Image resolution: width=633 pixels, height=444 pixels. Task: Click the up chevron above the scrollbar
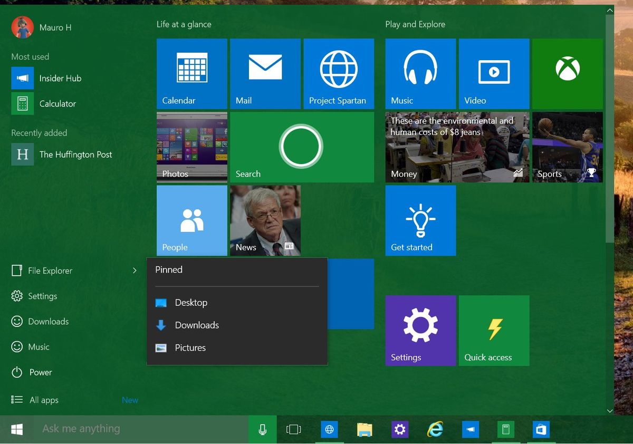click(x=610, y=10)
